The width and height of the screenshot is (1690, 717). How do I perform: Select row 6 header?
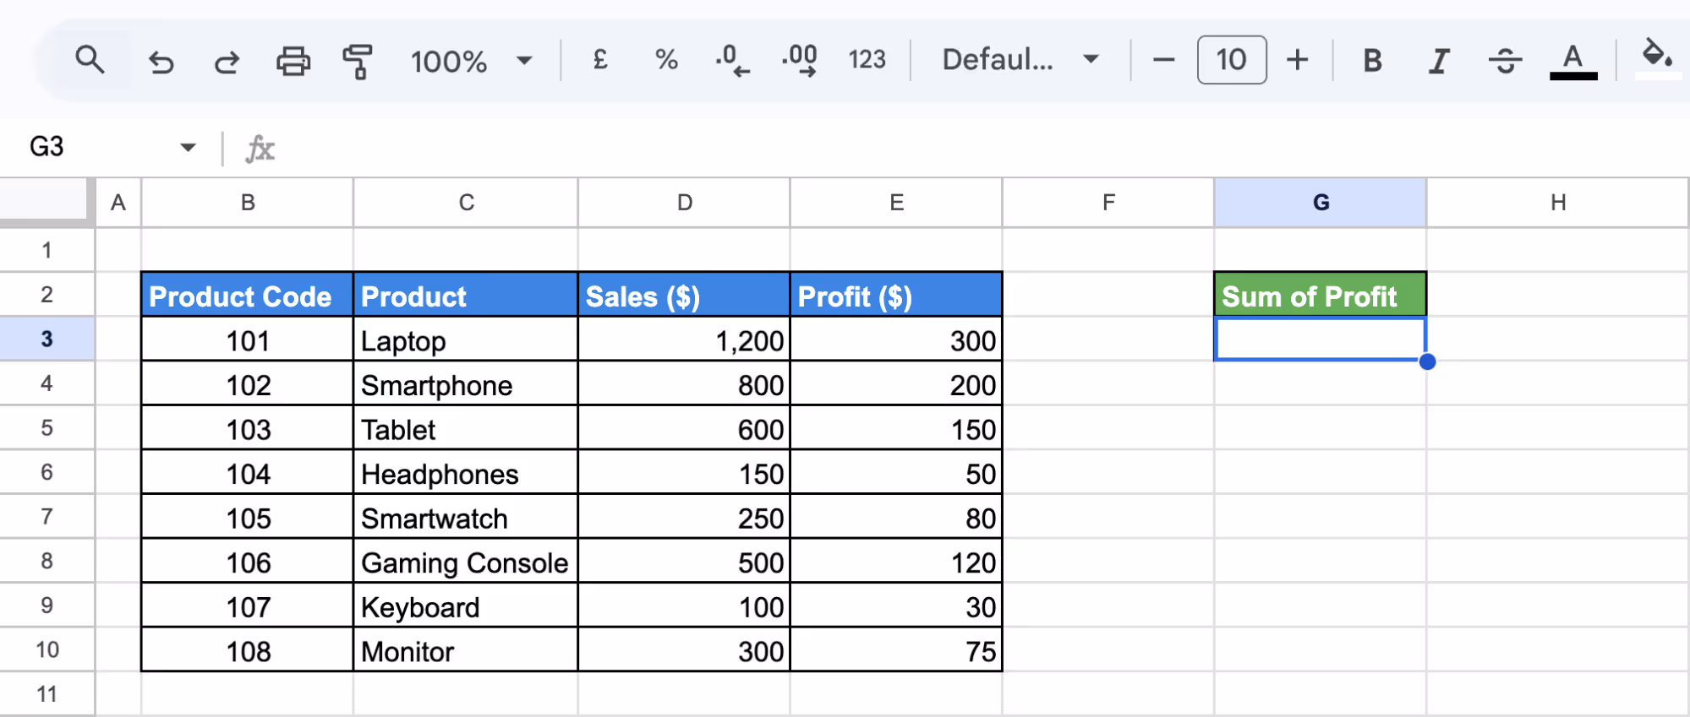click(x=46, y=472)
